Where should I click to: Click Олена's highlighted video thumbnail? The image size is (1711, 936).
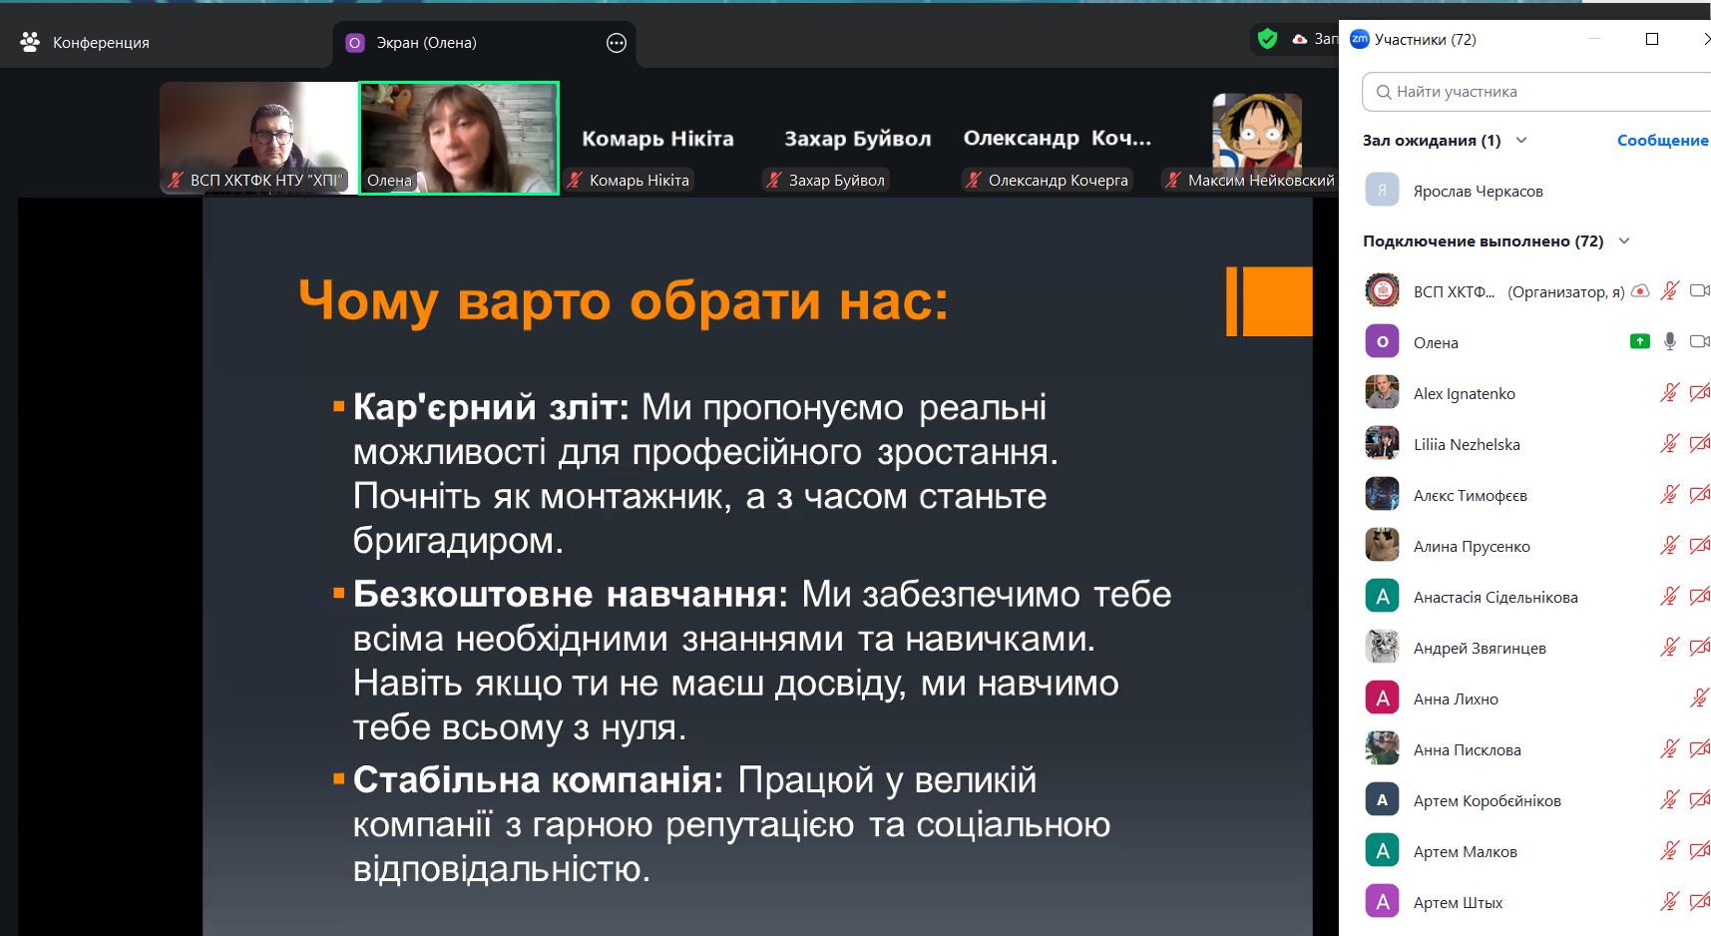(x=459, y=138)
